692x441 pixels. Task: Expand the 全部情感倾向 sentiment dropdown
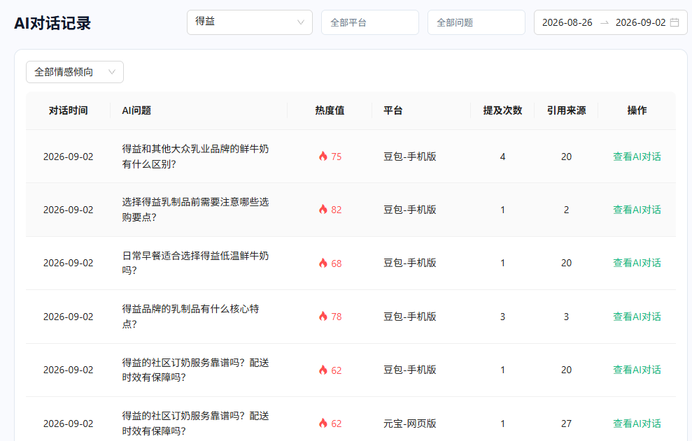click(x=75, y=72)
